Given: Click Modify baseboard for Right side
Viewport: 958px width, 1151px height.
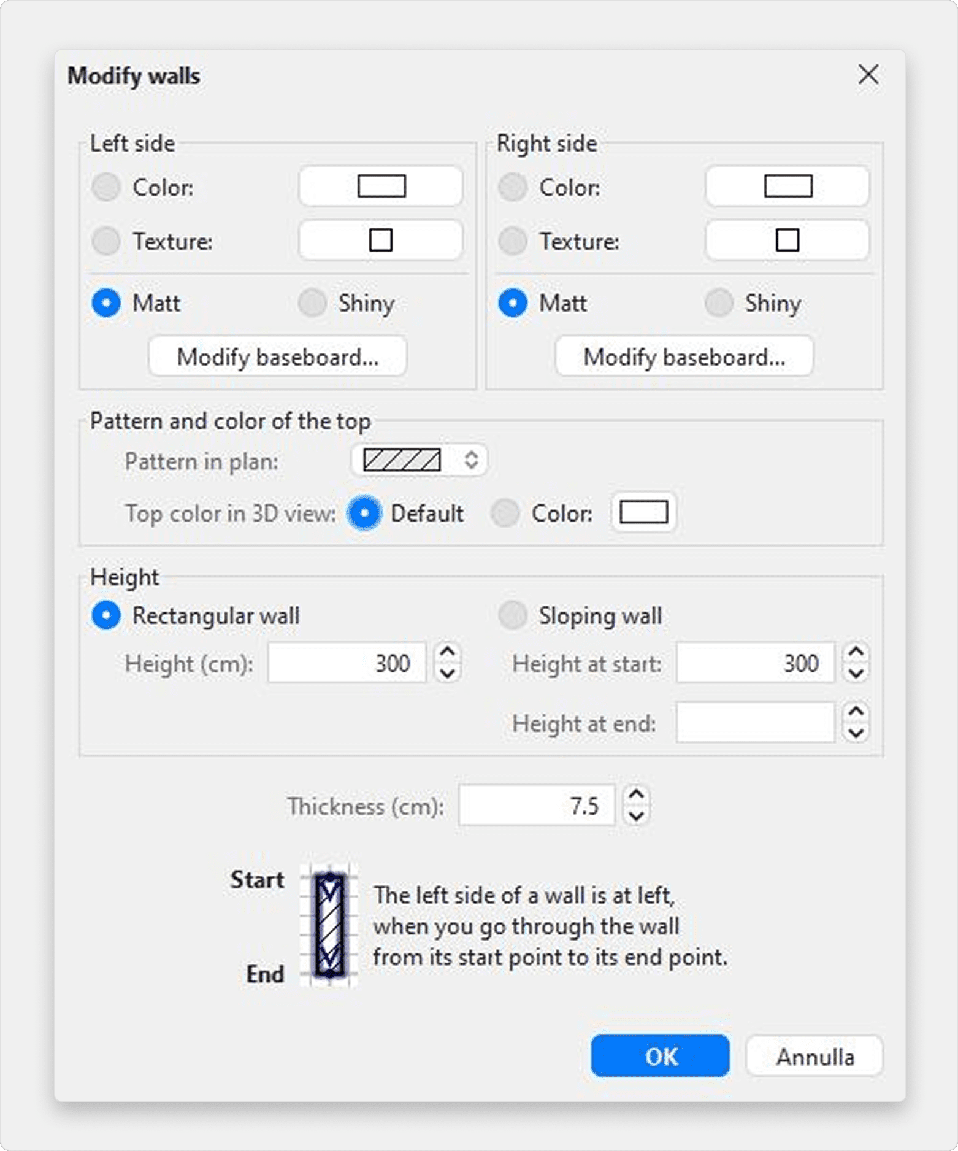Looking at the screenshot, I should (684, 357).
